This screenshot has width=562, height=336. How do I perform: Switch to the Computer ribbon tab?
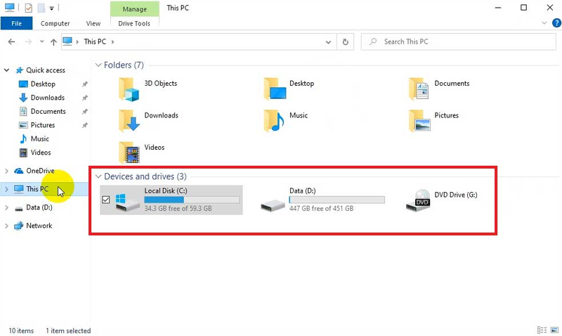click(55, 23)
